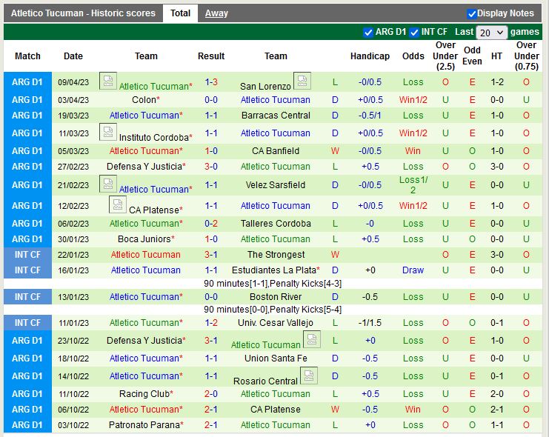Click the 0-2 result versus Talleres Cordoba
The height and width of the screenshot is (437, 549).
click(x=211, y=224)
